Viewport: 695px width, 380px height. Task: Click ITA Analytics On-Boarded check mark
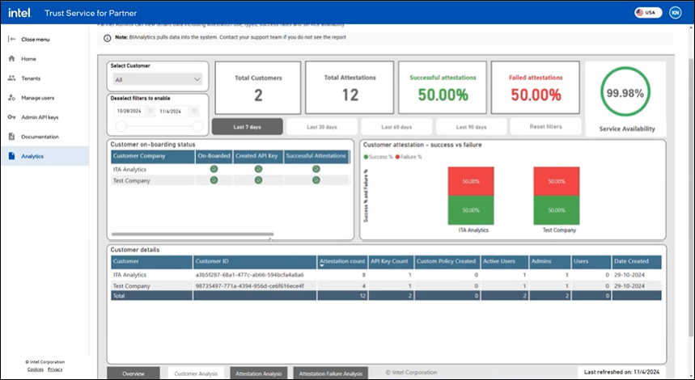click(214, 169)
